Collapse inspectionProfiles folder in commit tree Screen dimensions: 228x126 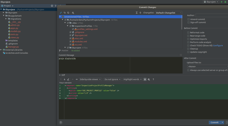[68, 26]
